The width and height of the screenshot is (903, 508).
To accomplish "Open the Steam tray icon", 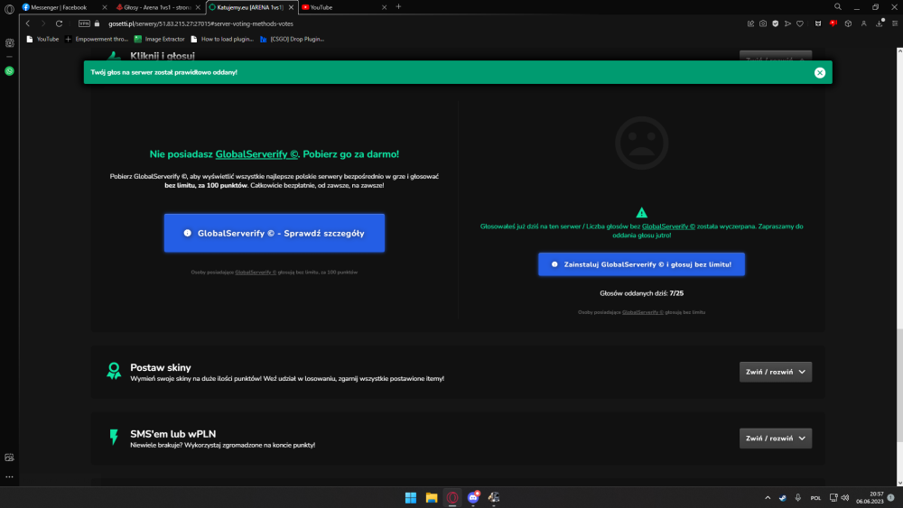I will coord(782,498).
